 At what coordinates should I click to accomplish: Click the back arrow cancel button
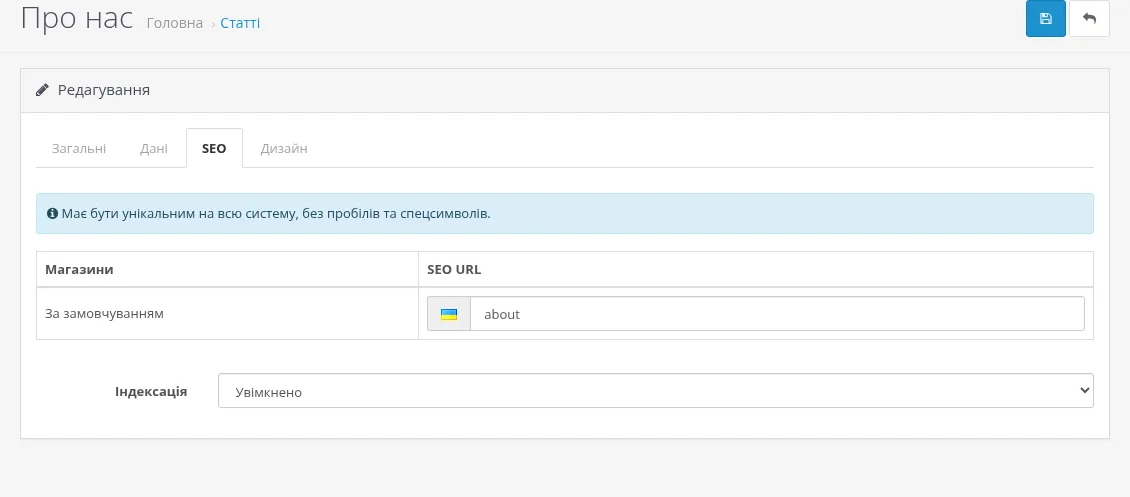(x=1089, y=19)
